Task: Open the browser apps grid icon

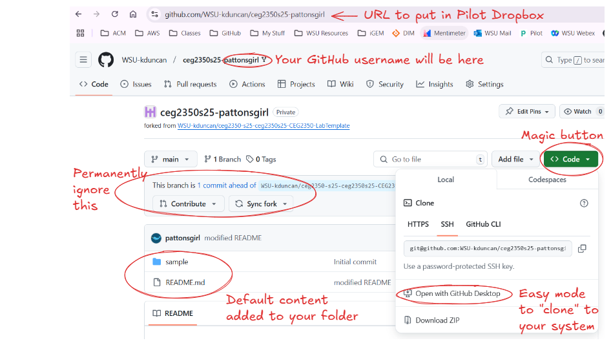Action: [80, 33]
